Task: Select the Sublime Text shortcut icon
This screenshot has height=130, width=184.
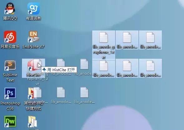Action: 10,65
